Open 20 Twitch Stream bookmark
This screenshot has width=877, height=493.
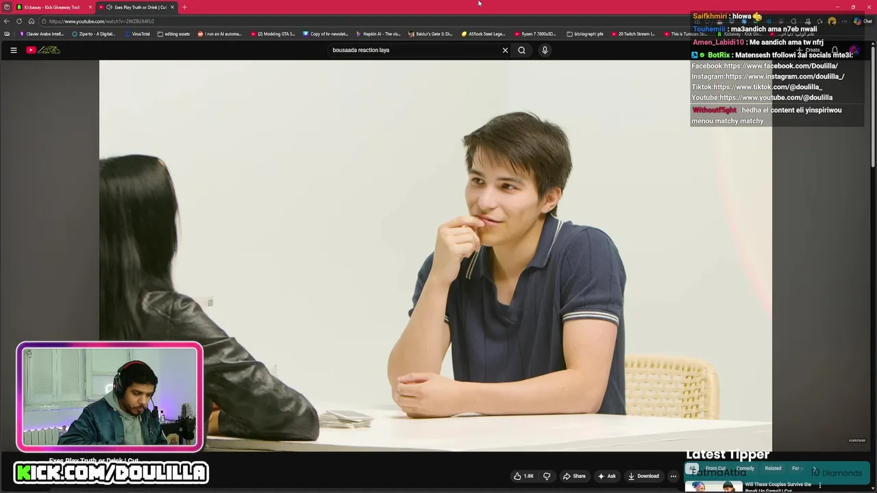(x=633, y=34)
